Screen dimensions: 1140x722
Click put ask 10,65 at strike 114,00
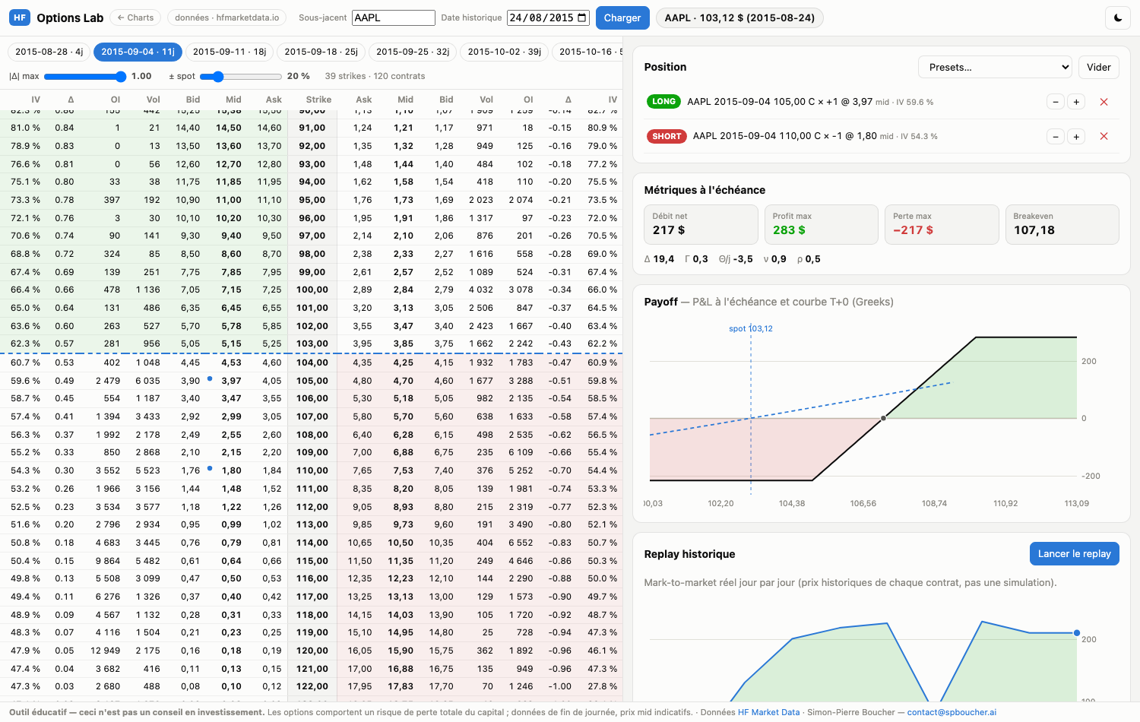(x=360, y=543)
